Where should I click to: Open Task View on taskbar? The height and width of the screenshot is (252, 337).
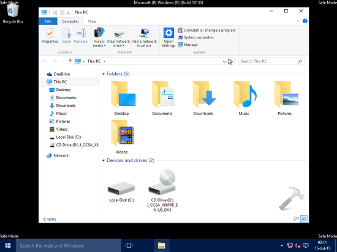[x=129, y=245]
